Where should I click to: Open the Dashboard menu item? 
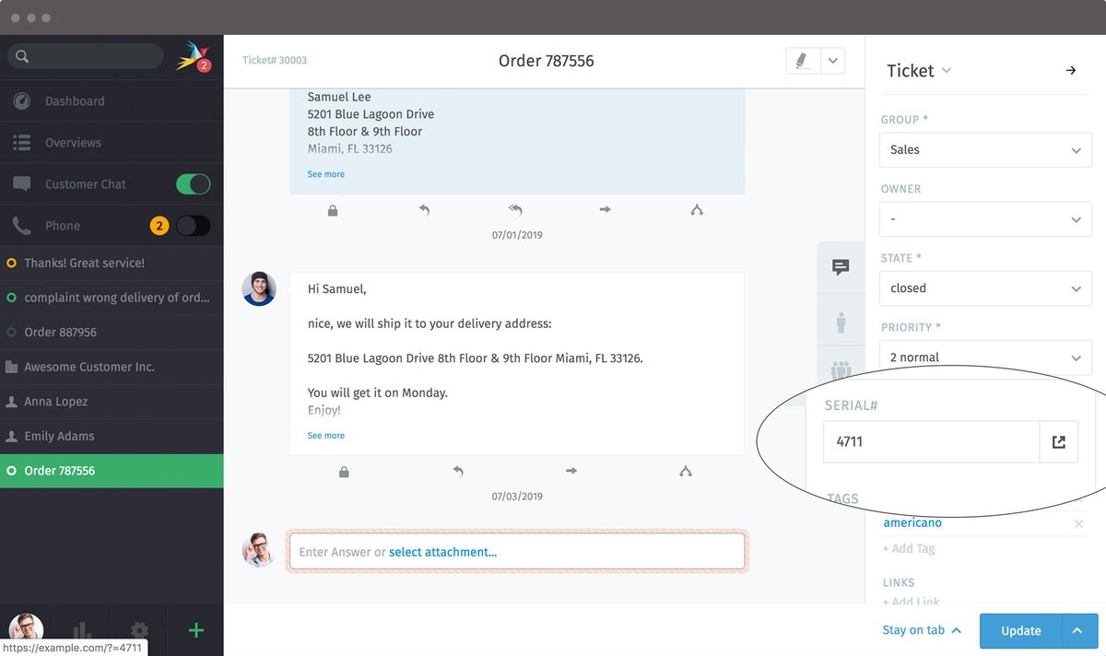point(75,101)
